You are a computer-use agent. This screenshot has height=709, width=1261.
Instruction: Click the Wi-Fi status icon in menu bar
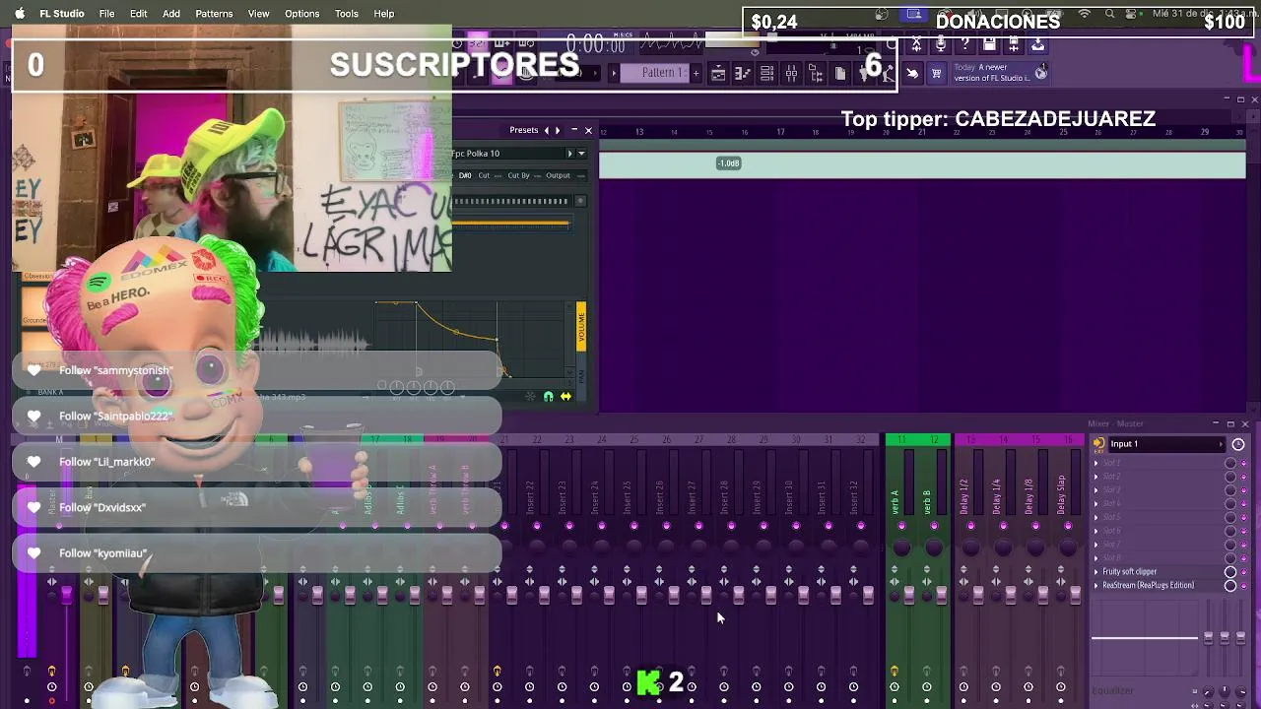(x=1085, y=14)
